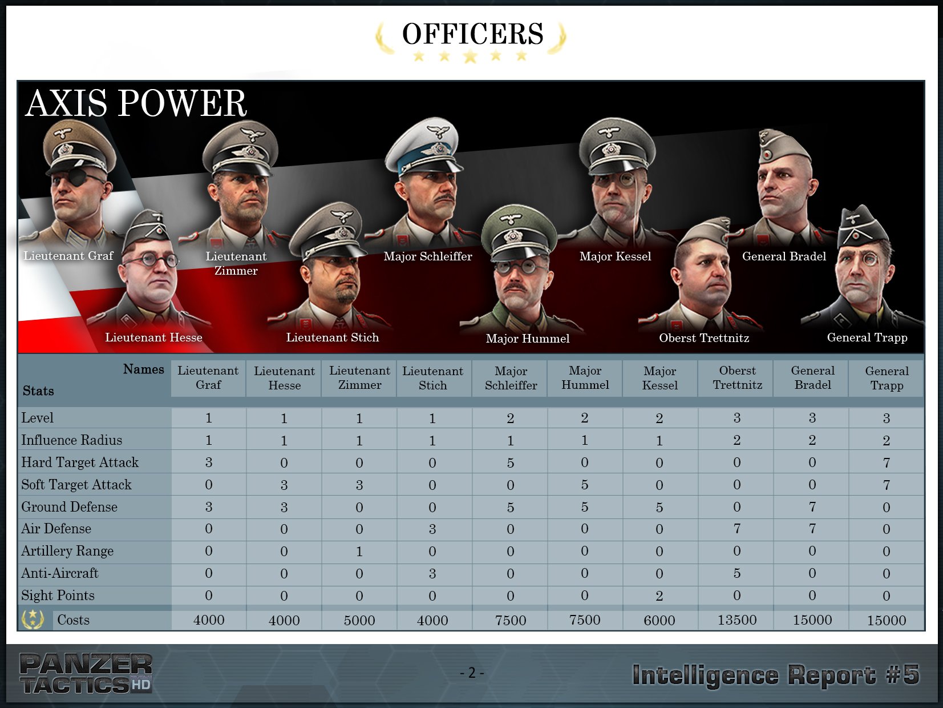Click the Major Kessel portrait
Image resolution: width=943 pixels, height=708 pixels.
click(616, 183)
